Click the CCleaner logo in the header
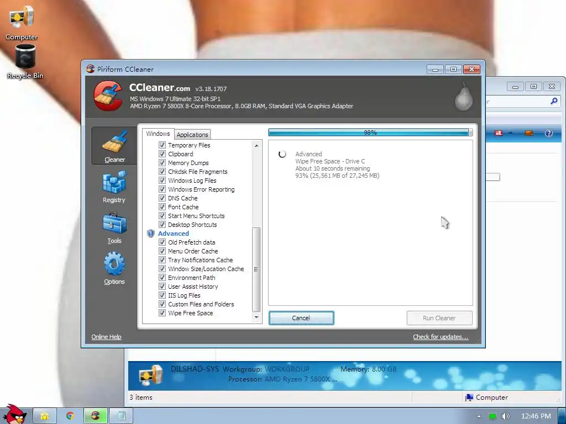The image size is (566, 424). pos(108,96)
